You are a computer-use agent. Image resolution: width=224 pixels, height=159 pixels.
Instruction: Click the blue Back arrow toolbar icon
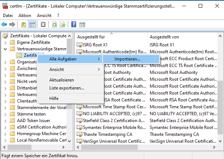tap(4, 25)
